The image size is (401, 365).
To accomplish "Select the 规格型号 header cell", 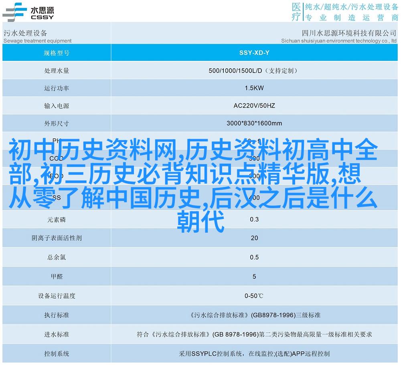I will point(57,53).
